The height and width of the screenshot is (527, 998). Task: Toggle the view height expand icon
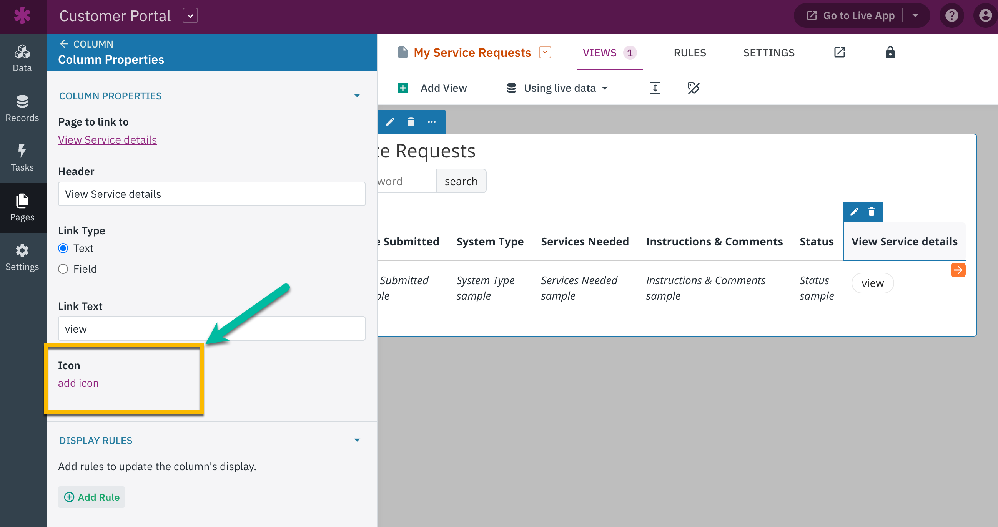point(655,88)
